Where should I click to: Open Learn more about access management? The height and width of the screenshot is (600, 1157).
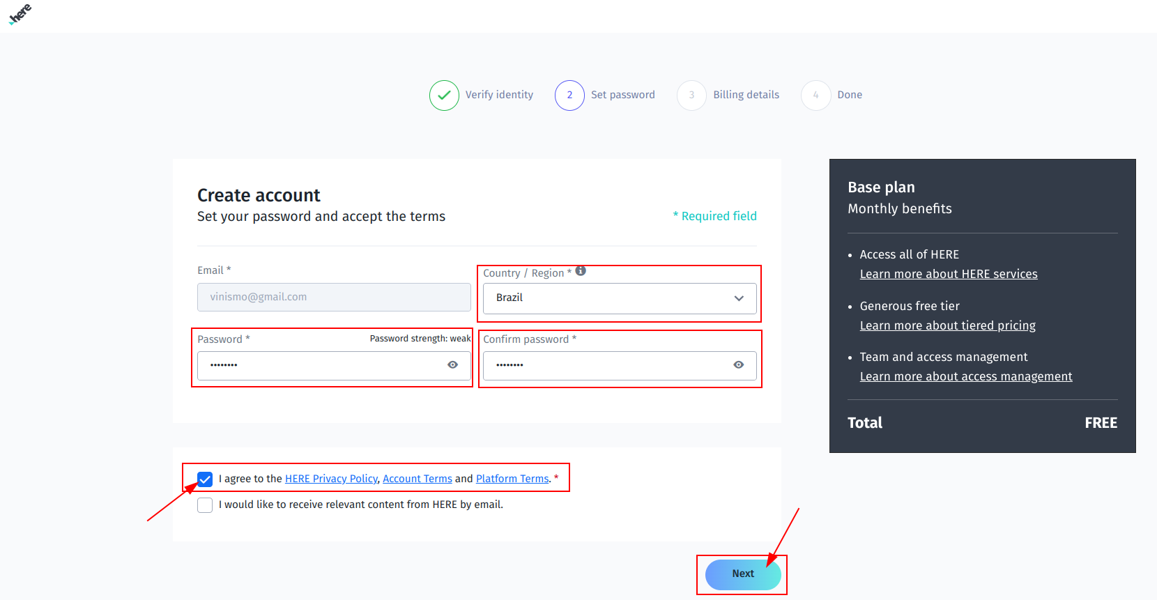[x=966, y=376]
